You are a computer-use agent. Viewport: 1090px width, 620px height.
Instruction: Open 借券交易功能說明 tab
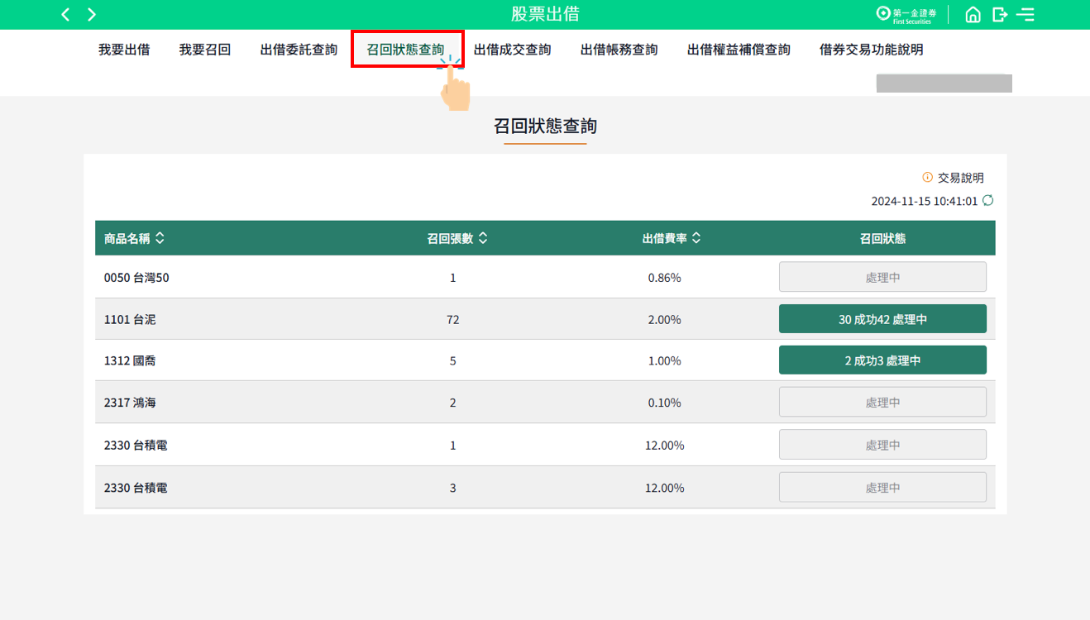point(871,50)
